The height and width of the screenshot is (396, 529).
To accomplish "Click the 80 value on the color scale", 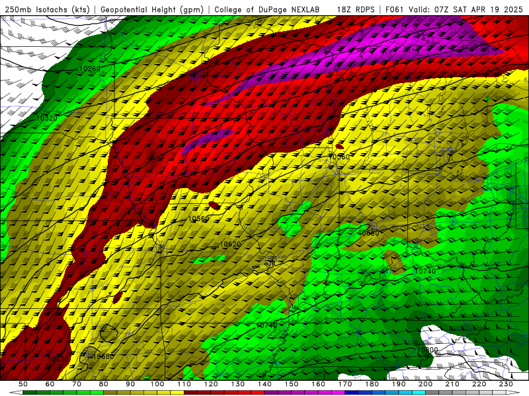I will pos(104,384).
